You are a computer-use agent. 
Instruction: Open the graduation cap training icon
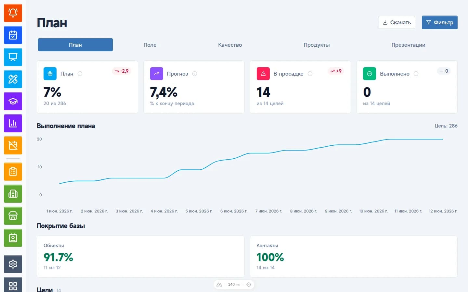13,101
